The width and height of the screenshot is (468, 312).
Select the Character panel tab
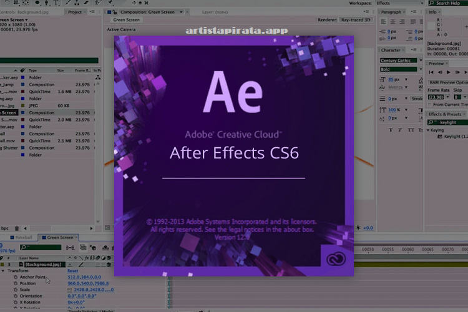(391, 50)
